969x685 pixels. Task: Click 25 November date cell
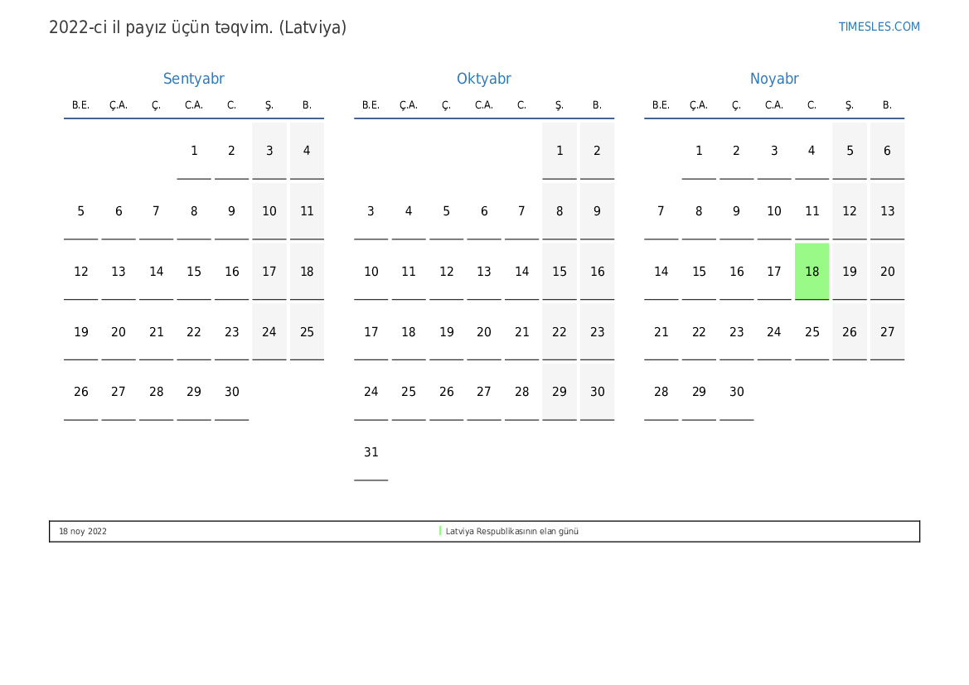(x=812, y=332)
